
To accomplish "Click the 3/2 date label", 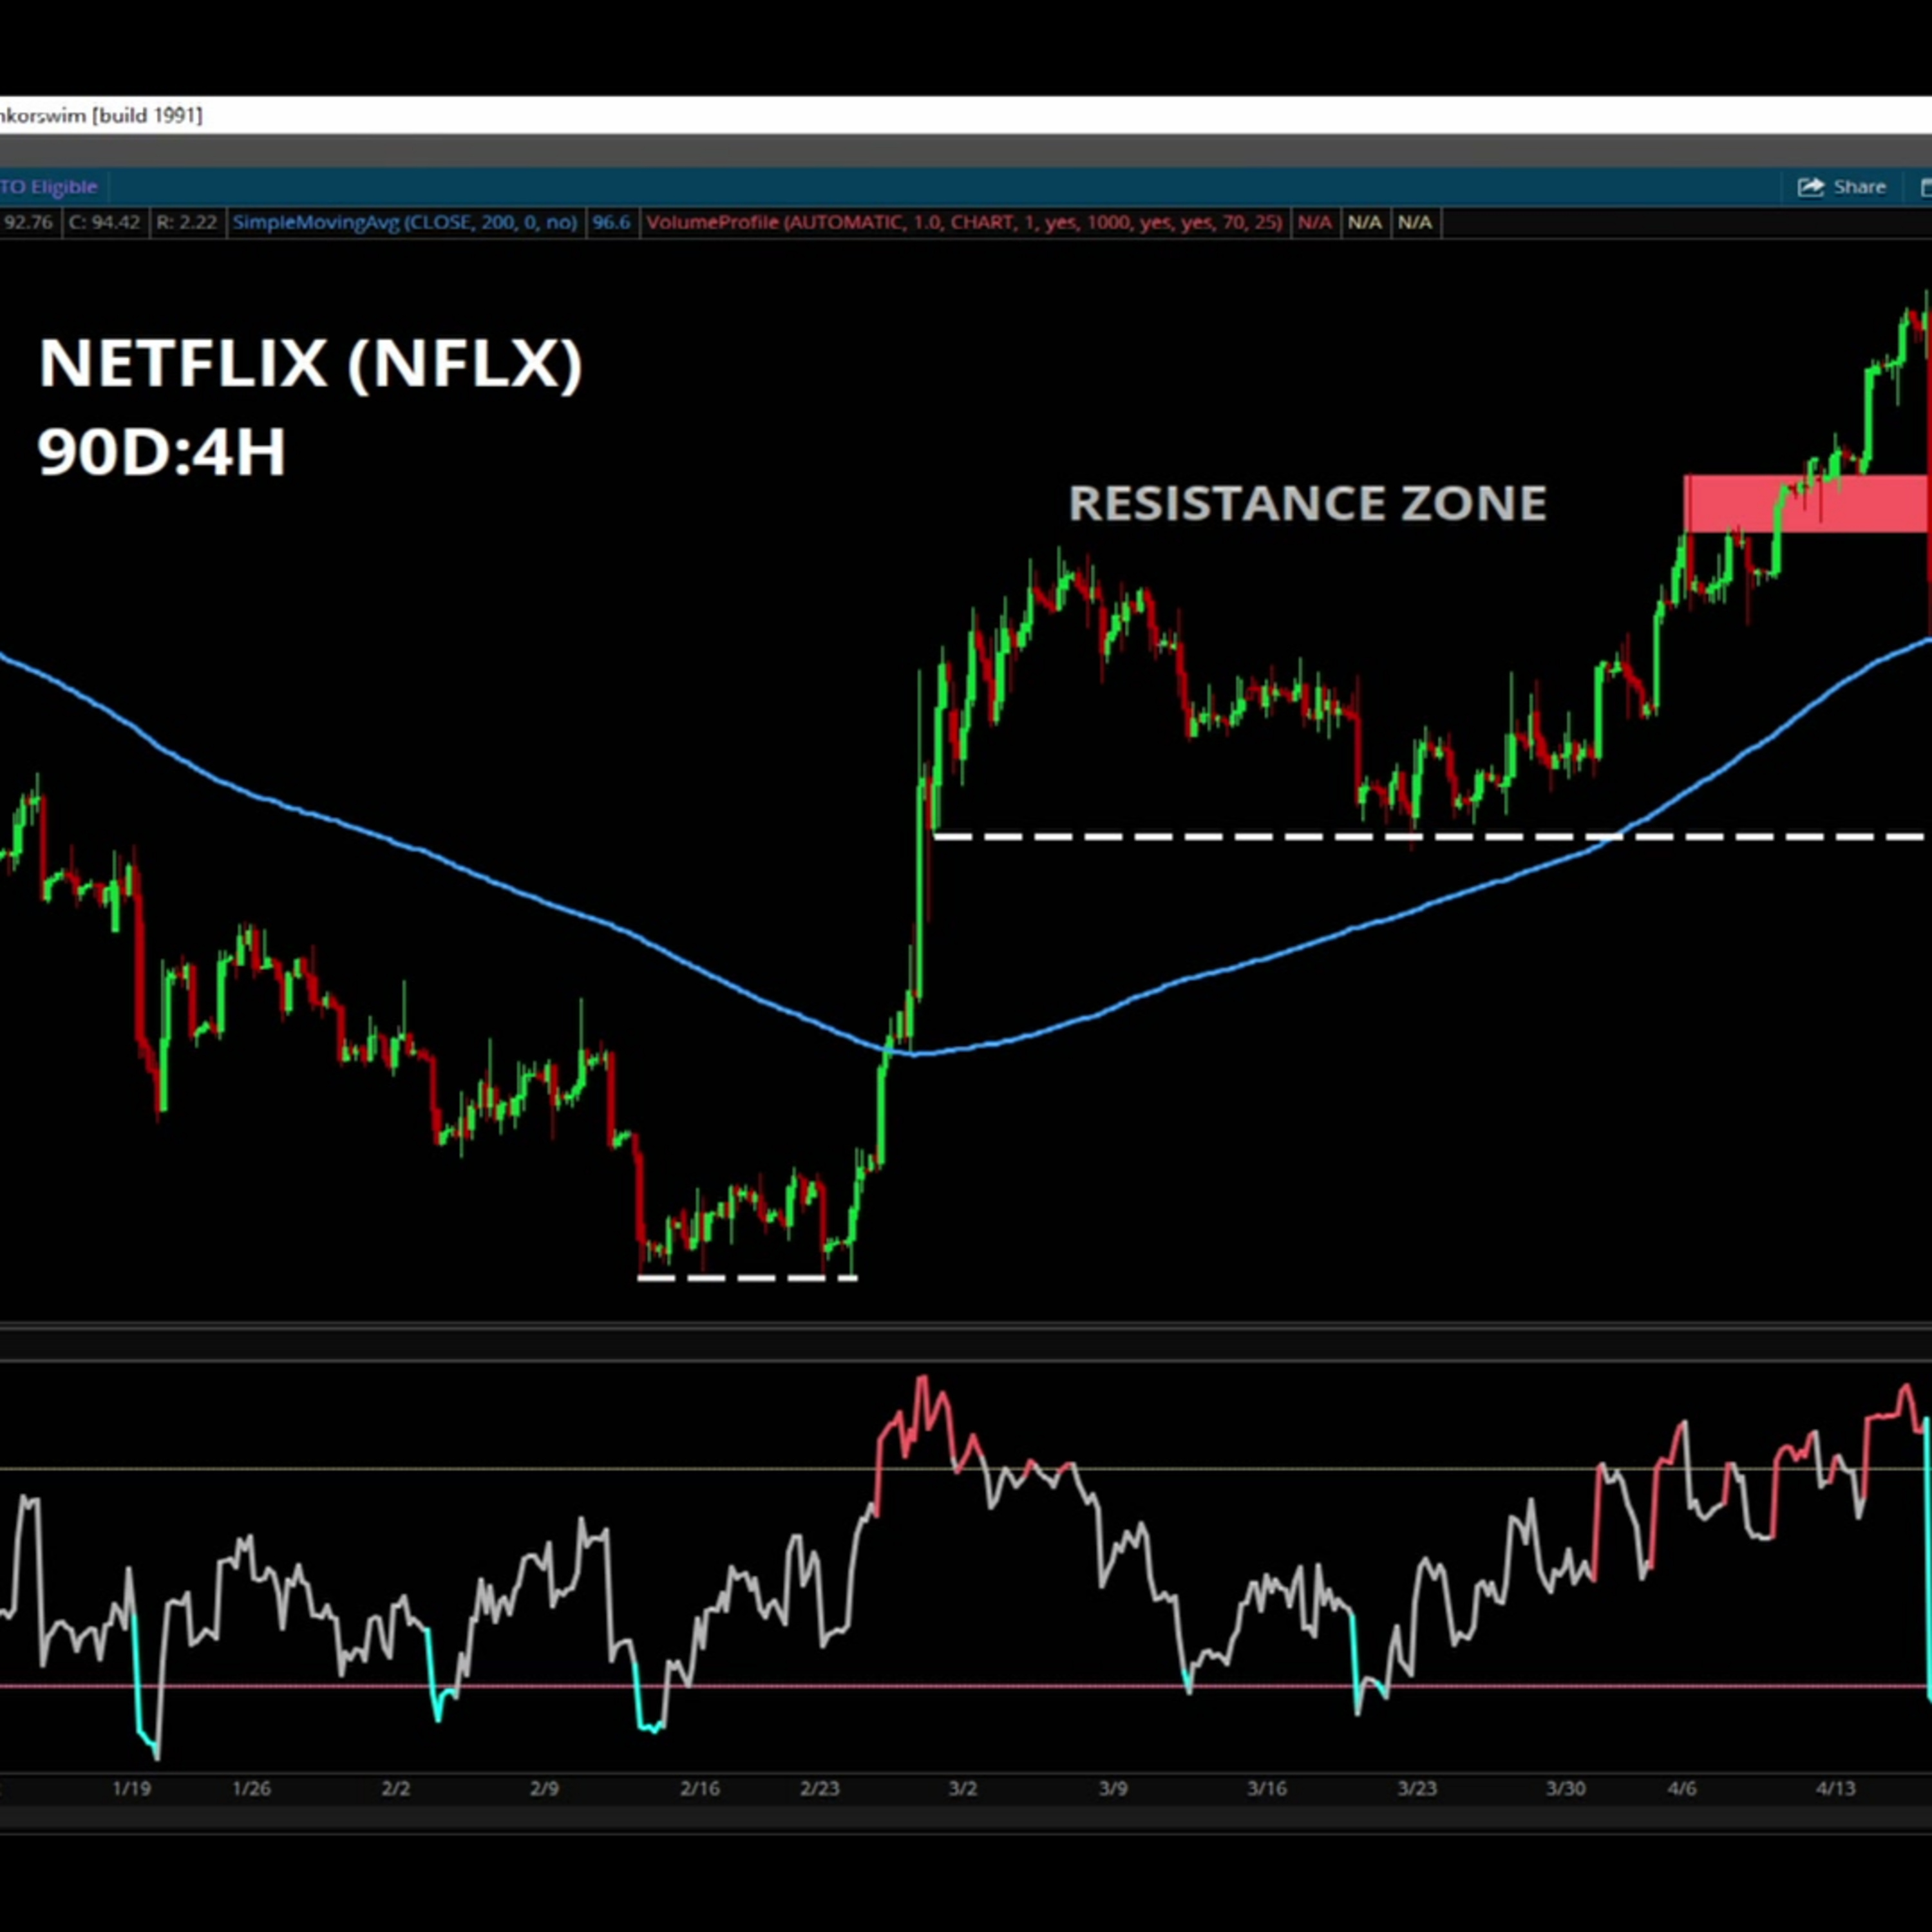I will tap(963, 1788).
